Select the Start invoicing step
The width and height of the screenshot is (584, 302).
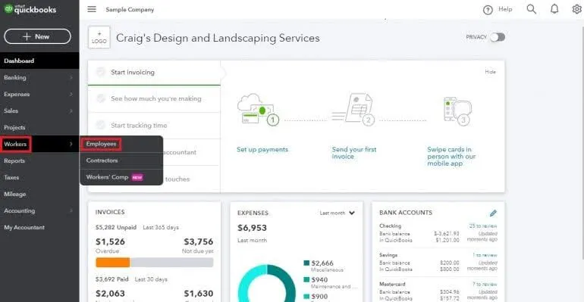154,73
